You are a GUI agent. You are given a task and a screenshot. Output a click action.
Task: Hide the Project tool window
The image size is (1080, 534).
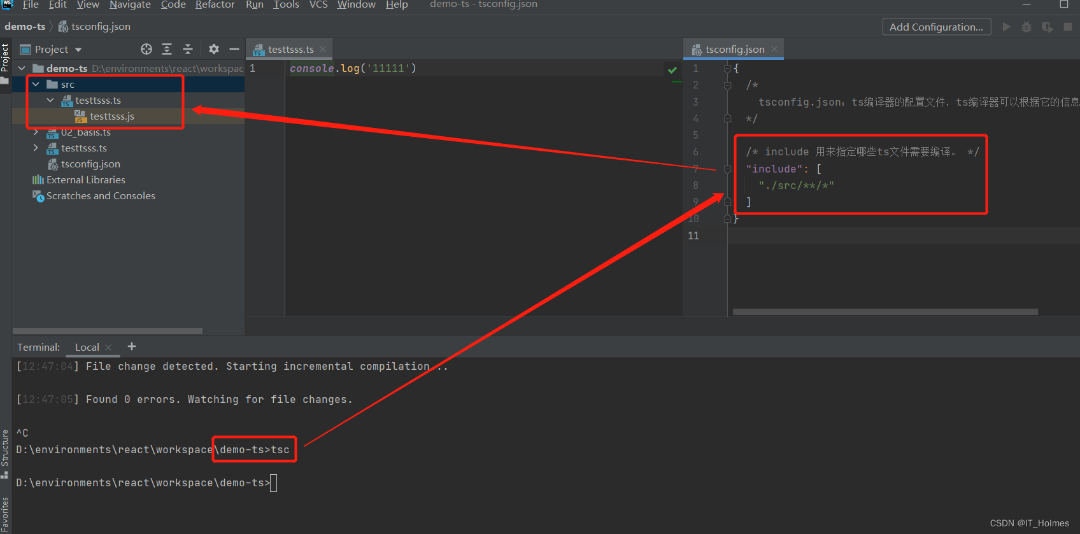234,49
